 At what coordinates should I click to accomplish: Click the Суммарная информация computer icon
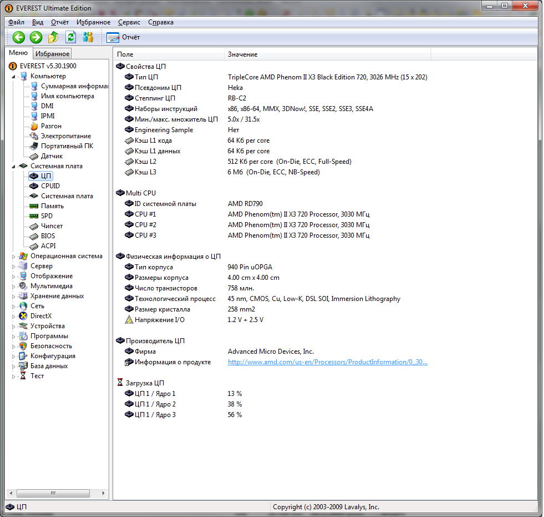(x=34, y=86)
